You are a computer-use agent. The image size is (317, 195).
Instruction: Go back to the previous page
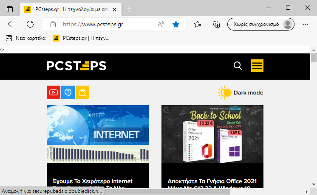pos(11,24)
